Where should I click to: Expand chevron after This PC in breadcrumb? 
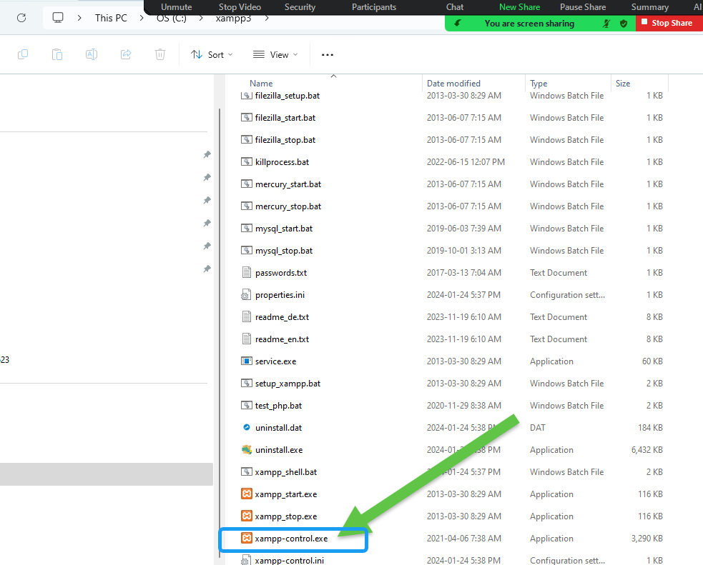click(142, 18)
